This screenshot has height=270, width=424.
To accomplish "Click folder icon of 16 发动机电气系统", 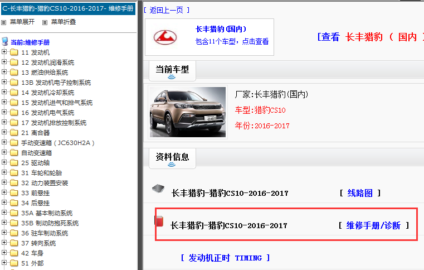I will [x=14, y=112].
